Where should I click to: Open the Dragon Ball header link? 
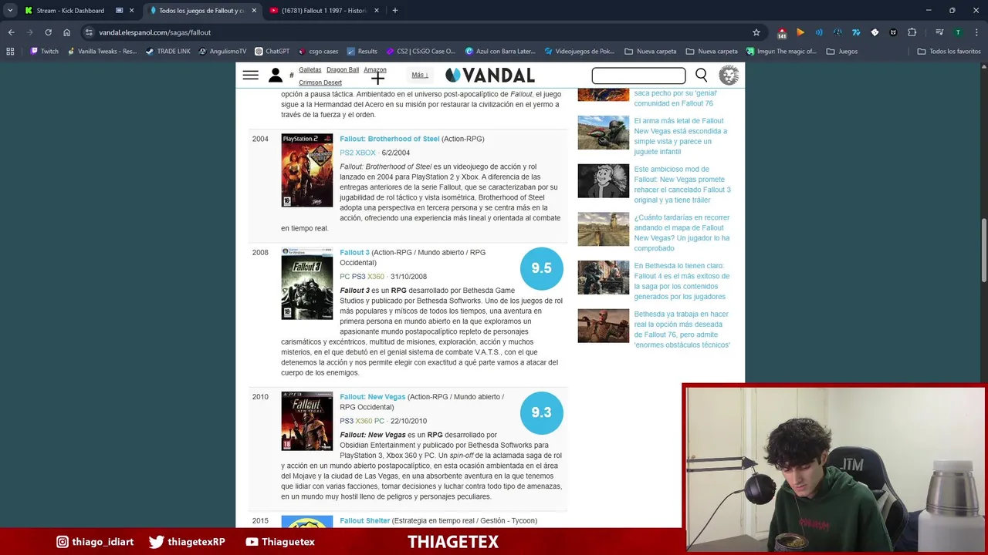[x=343, y=70]
